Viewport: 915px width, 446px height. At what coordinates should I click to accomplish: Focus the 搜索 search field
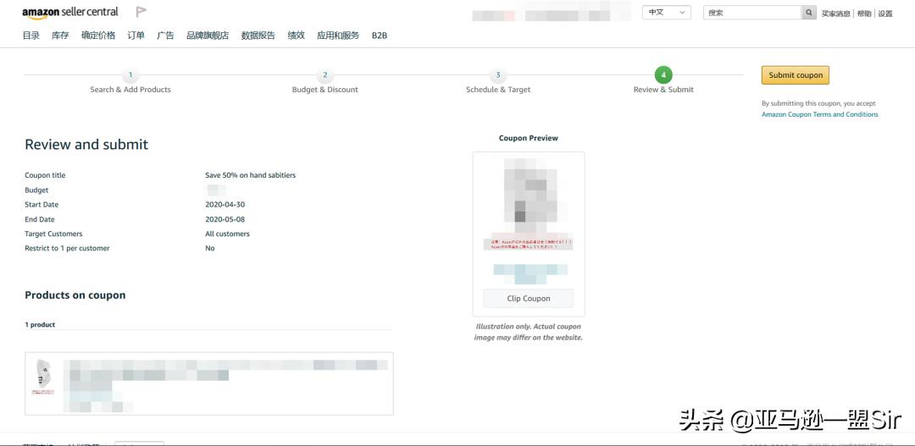(x=752, y=13)
